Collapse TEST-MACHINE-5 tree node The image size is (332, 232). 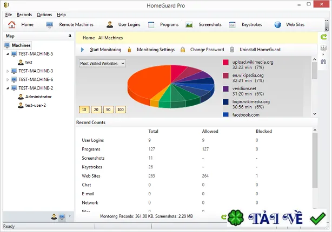(8, 54)
